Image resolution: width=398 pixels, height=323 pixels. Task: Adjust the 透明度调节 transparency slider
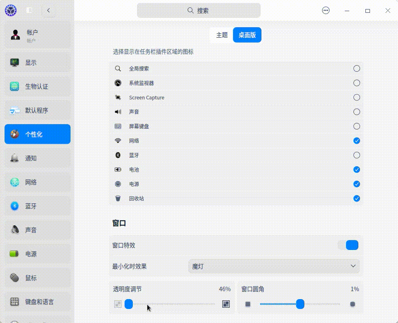128,304
